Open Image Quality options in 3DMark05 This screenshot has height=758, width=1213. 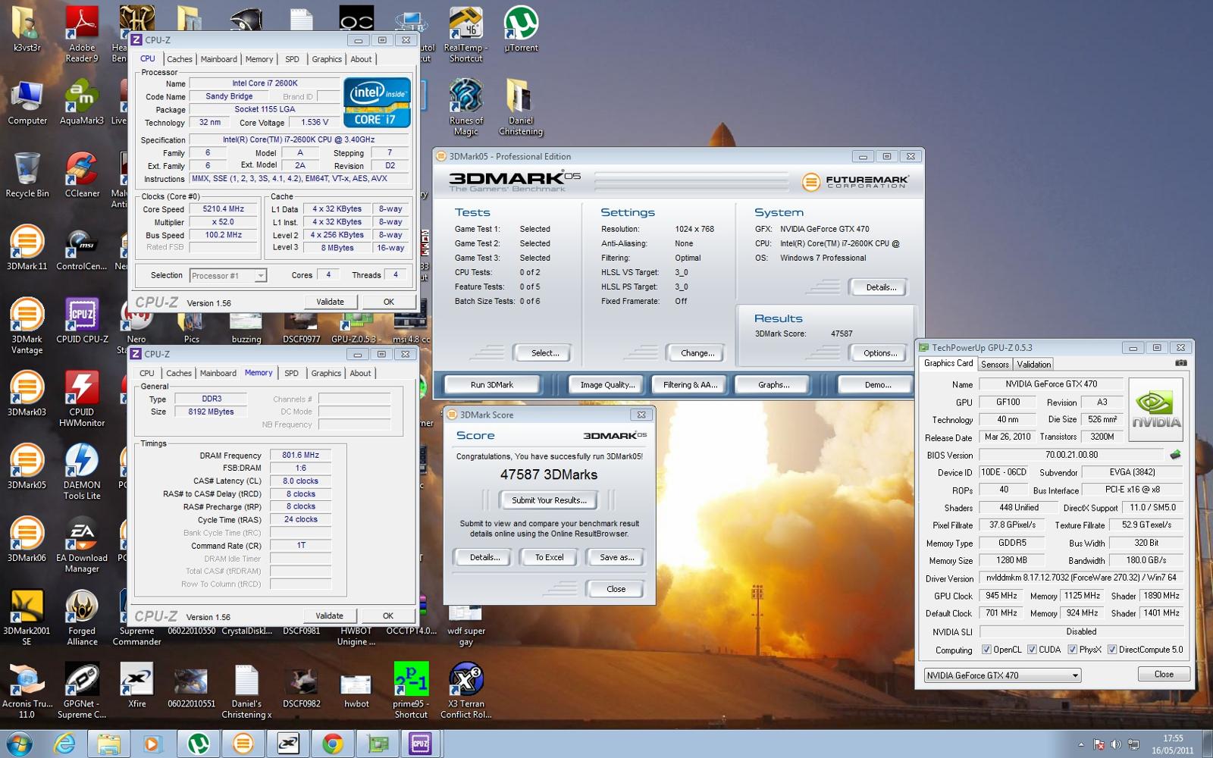607,385
